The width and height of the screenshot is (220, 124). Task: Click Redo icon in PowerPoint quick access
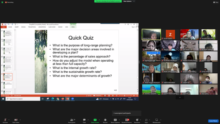[12, 24]
